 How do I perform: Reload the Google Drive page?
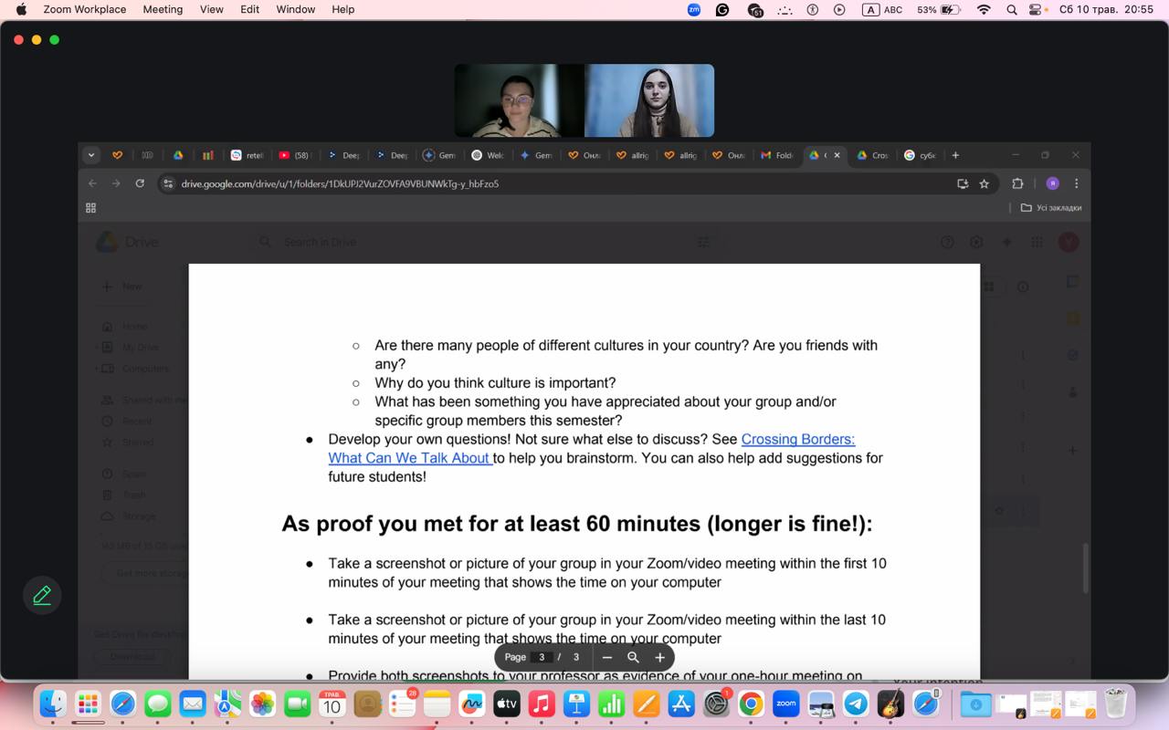(x=140, y=183)
